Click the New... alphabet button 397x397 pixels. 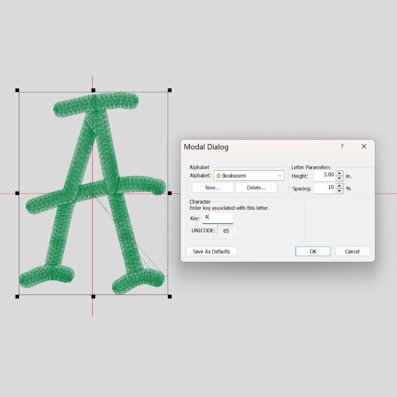coord(212,188)
